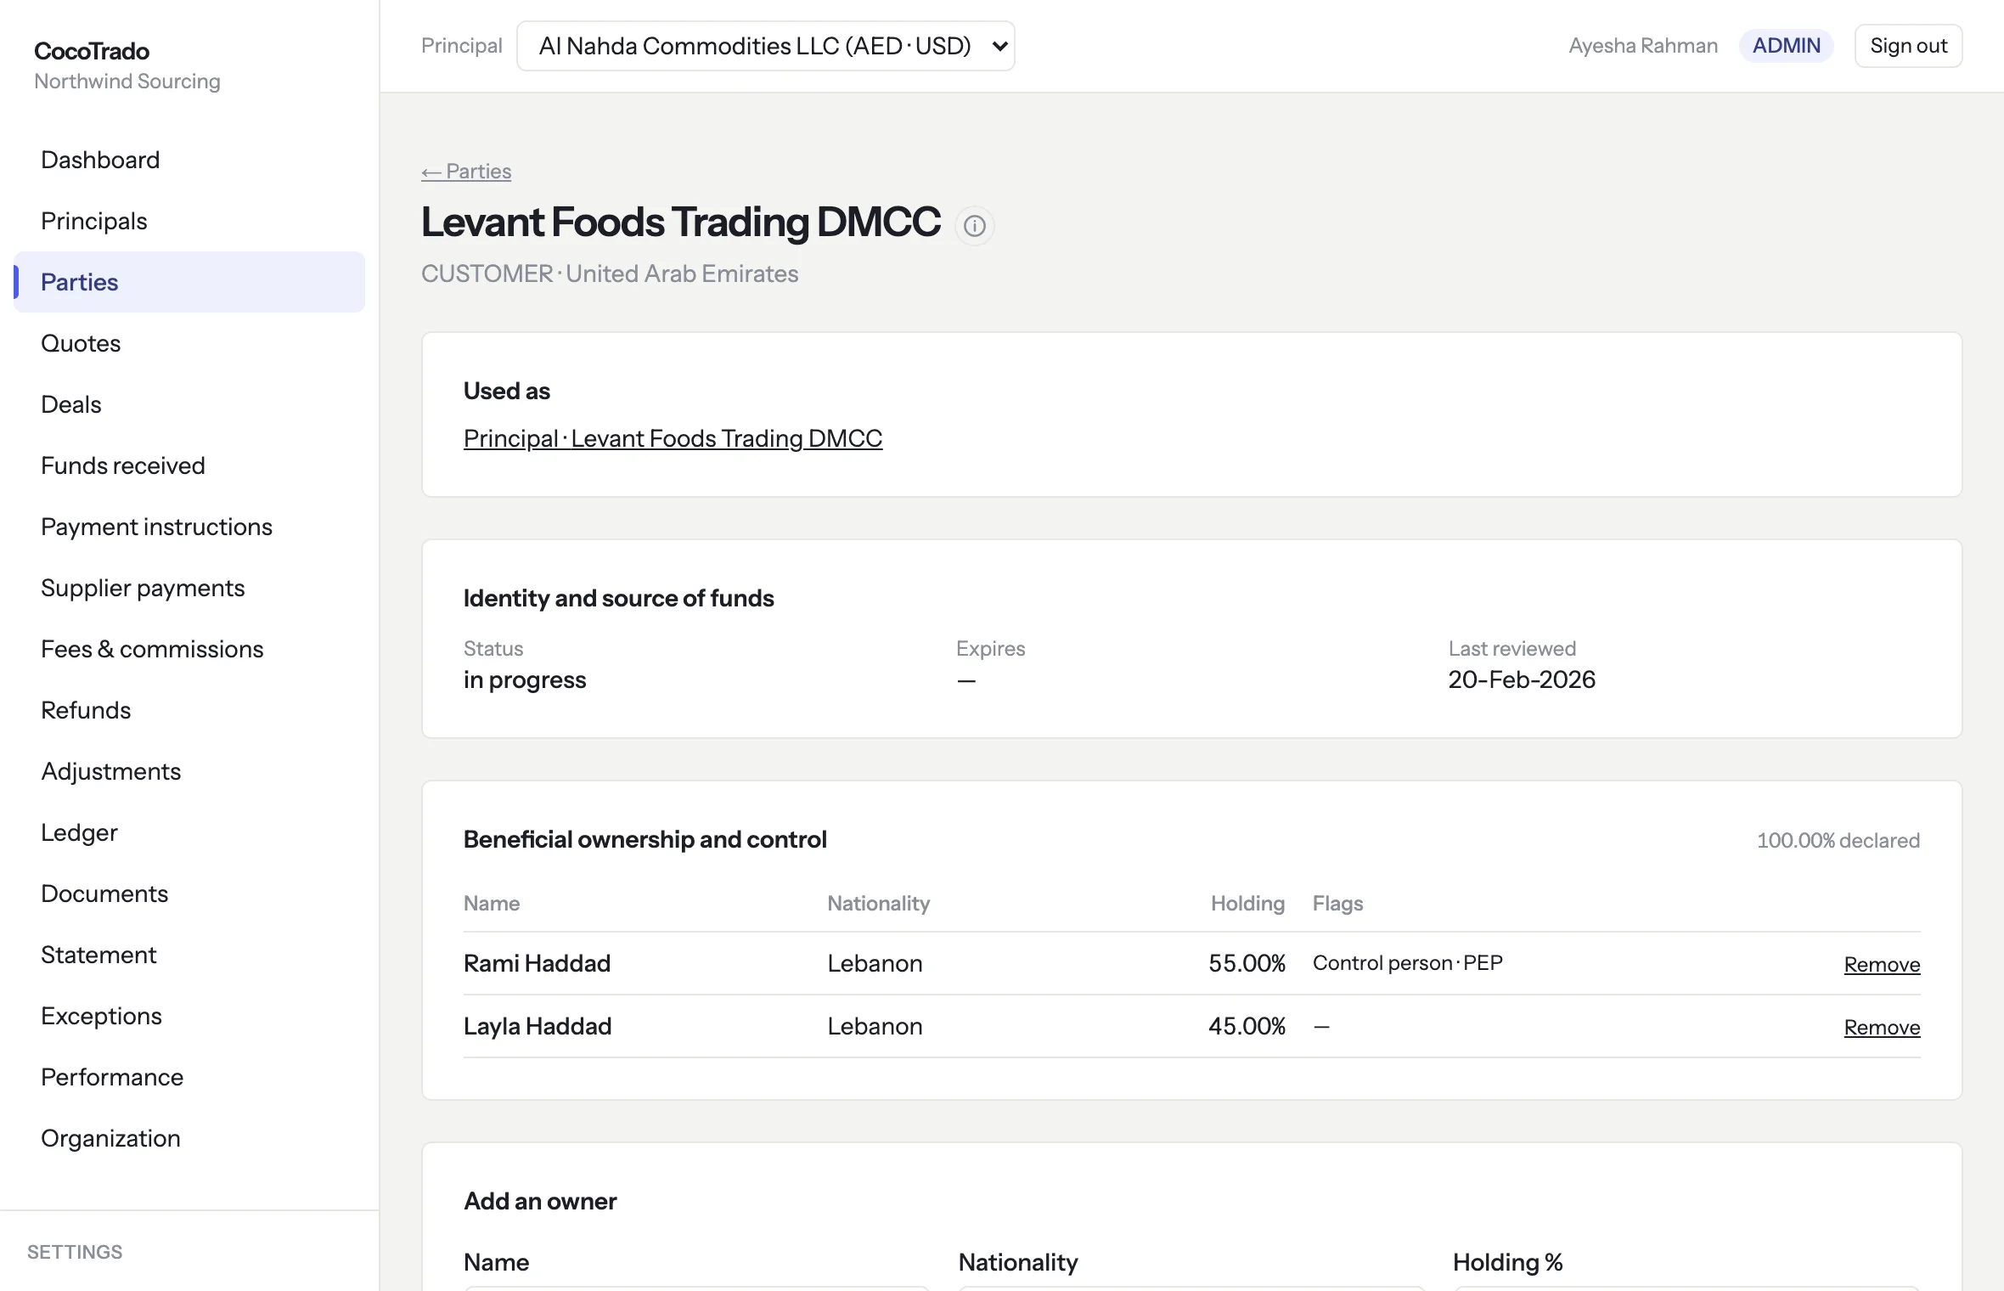Click the Last reviewed date 20-Feb-2026

point(1522,679)
